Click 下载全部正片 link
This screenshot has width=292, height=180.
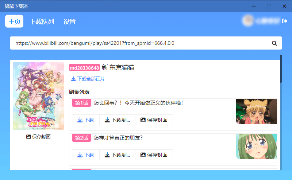(88, 79)
